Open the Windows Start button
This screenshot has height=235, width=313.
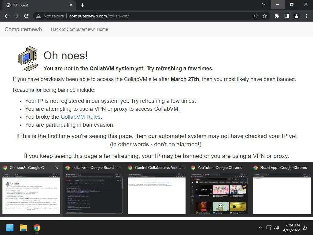pyautogui.click(x=10, y=228)
